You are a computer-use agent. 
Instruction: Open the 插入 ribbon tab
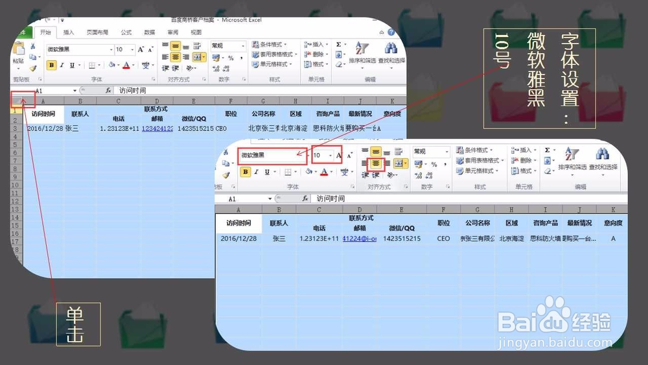tap(69, 32)
